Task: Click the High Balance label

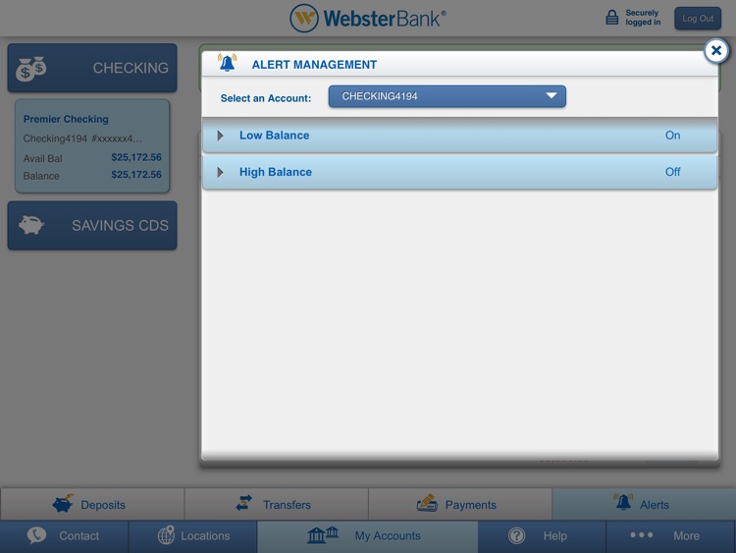Action: (276, 172)
